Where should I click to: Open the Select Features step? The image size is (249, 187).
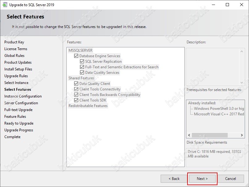[18, 90]
